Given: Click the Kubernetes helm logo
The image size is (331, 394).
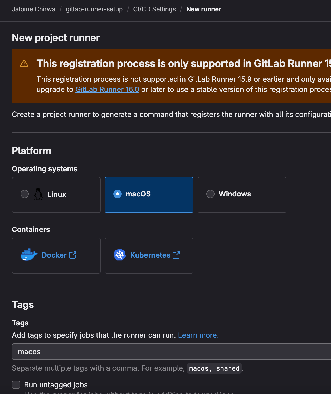Looking at the screenshot, I should [x=120, y=255].
